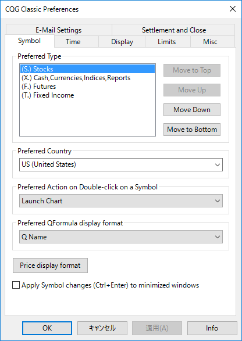Switch to the E-Mail Settings tab
The width and height of the screenshot is (242, 341).
point(59,30)
